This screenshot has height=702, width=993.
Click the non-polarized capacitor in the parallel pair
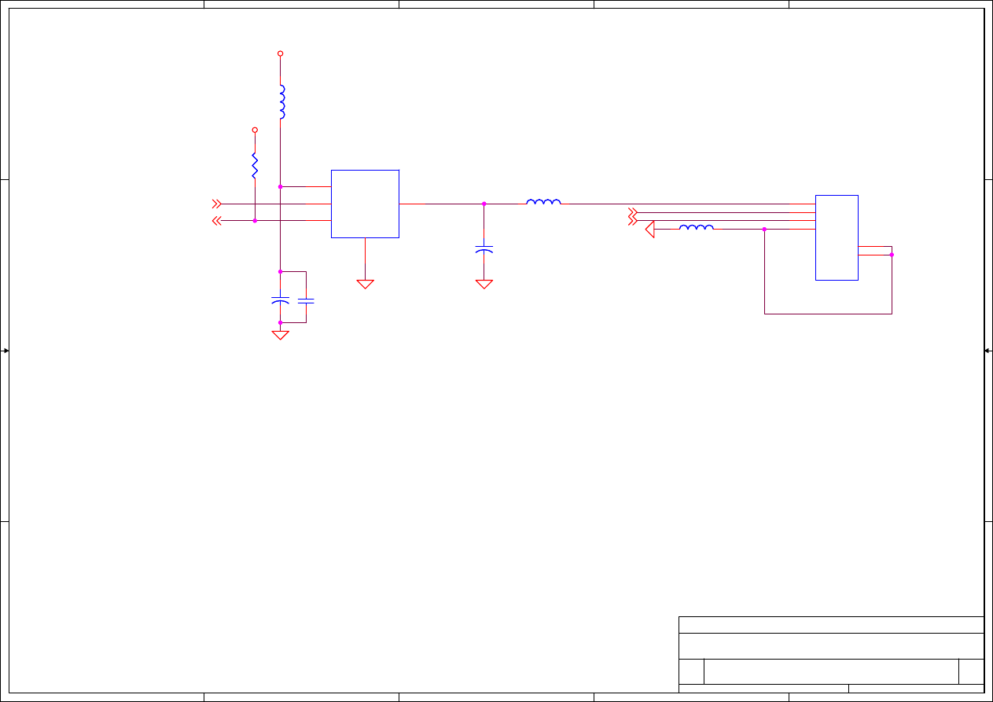coord(307,300)
